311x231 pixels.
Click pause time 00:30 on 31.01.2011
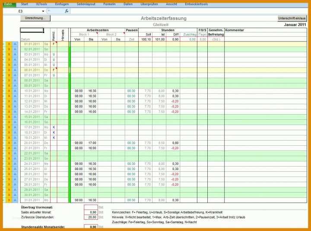pos(132,200)
